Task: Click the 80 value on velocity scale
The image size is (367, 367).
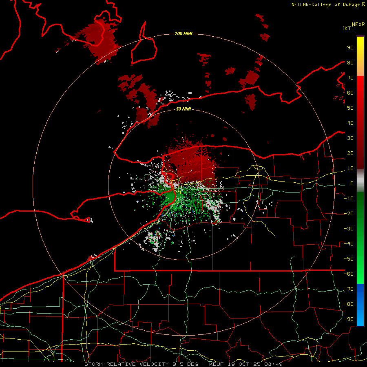Action: pos(350,62)
